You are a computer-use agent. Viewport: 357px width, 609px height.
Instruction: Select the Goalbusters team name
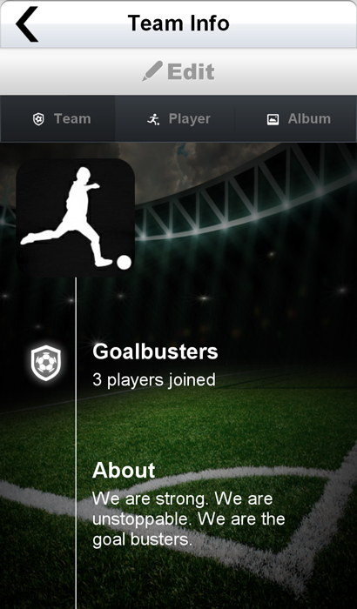(x=155, y=351)
